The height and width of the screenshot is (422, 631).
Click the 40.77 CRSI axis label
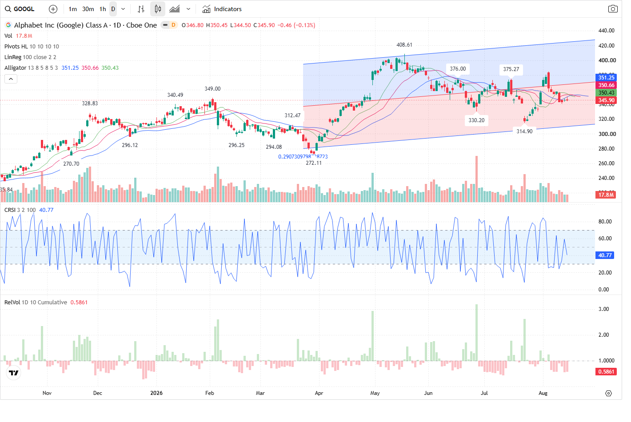[605, 255]
